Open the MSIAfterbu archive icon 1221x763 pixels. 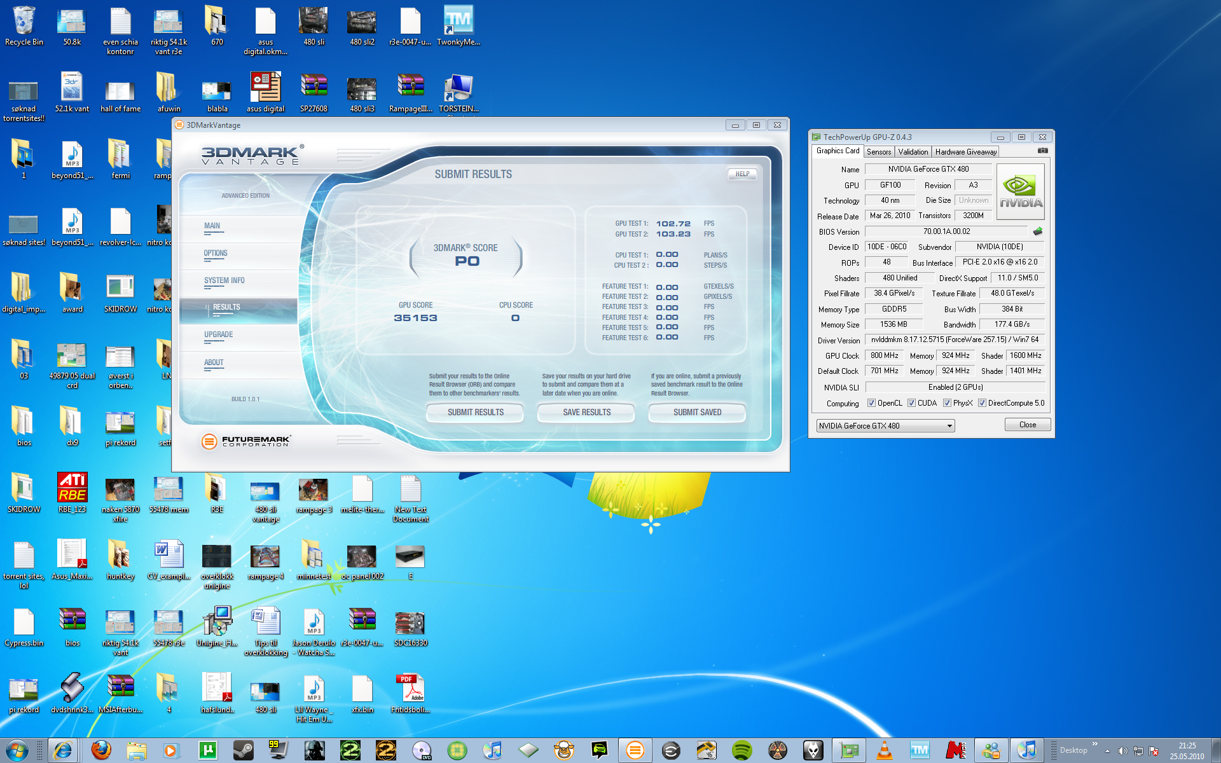120,694
